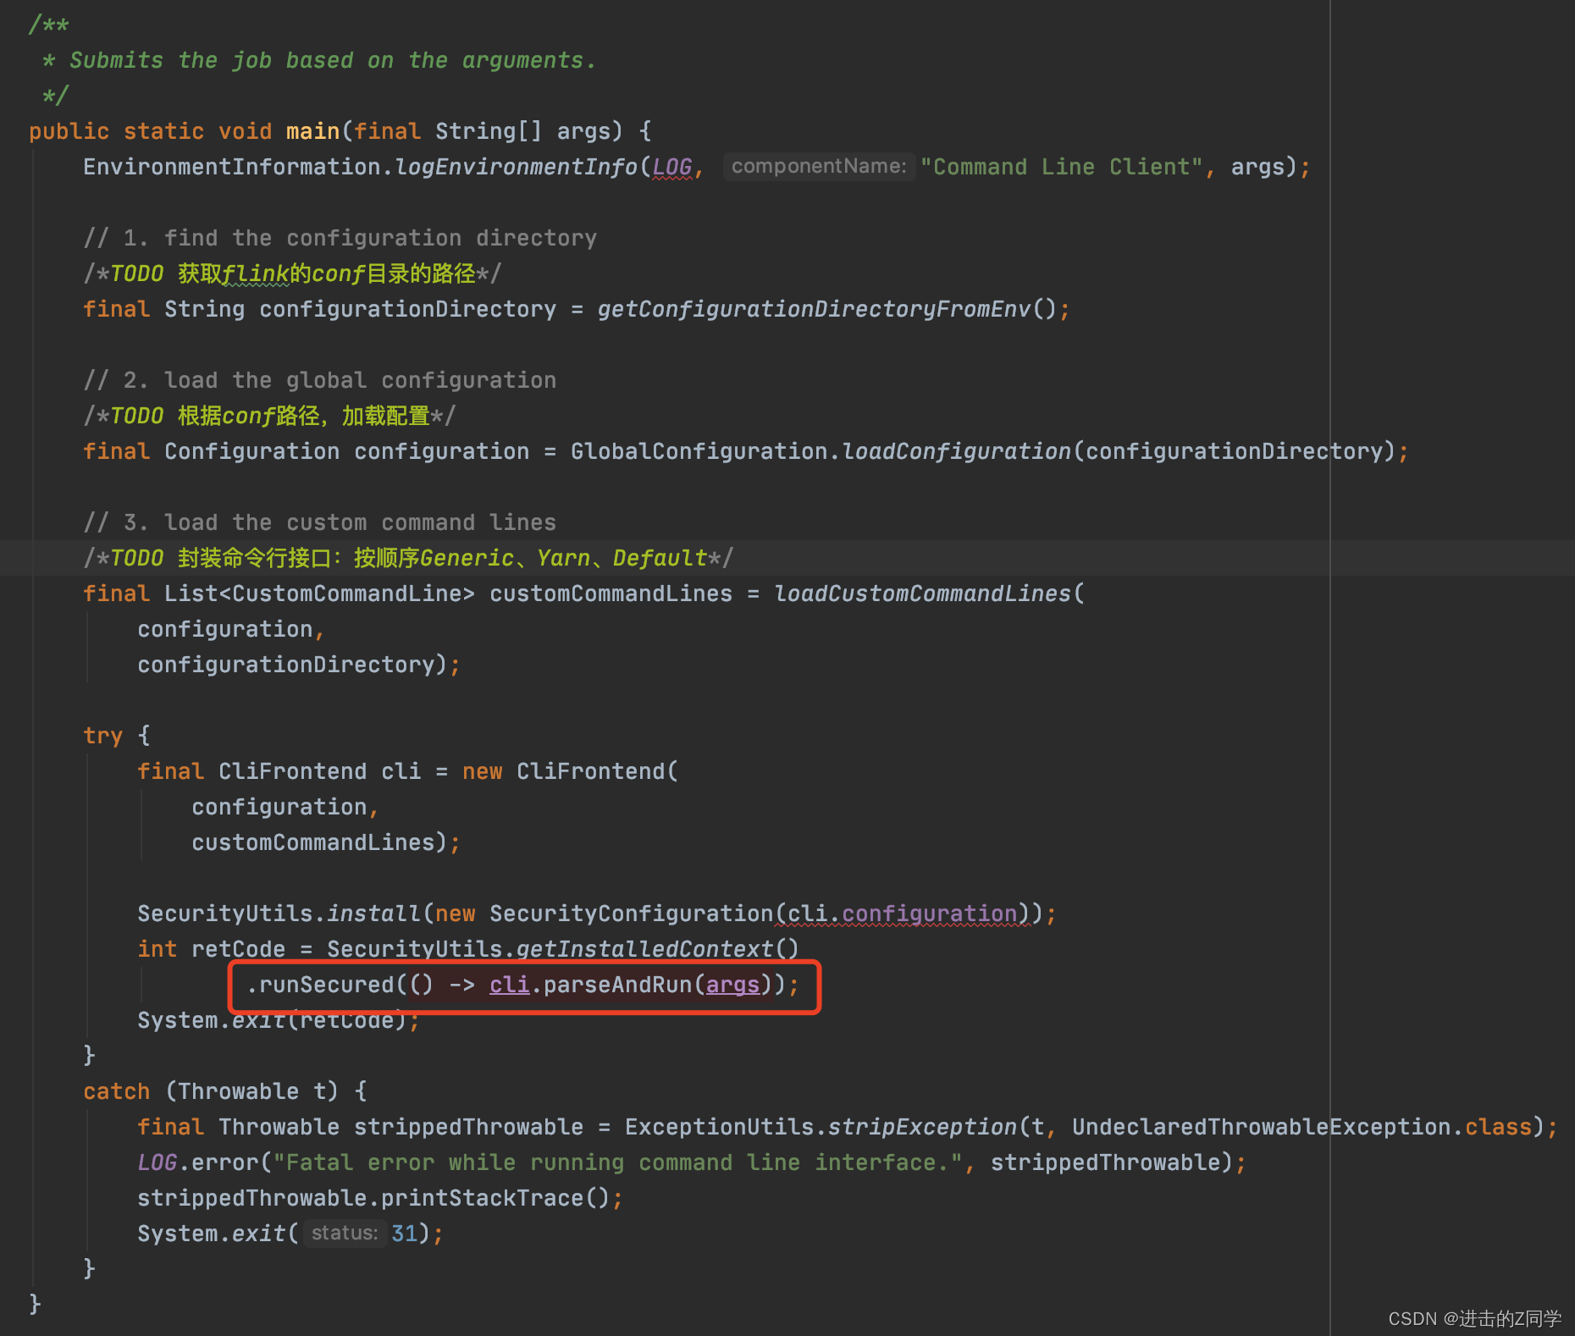Click the cli.configuration field reference

click(903, 914)
